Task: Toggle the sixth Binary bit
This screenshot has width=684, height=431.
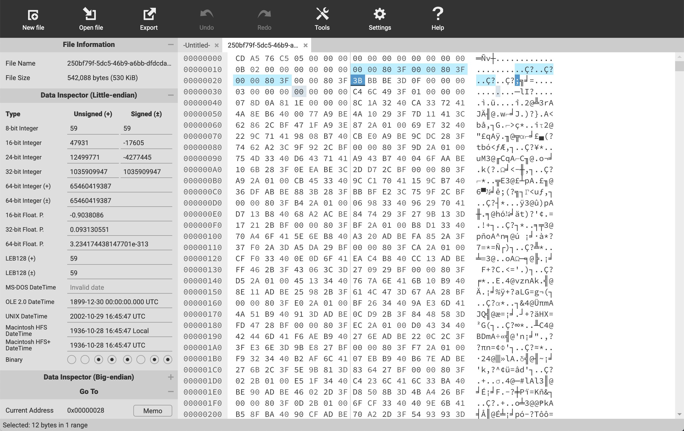Action: coord(141,360)
